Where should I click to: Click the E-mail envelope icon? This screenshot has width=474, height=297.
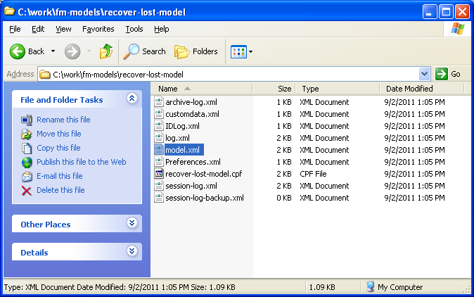point(27,177)
